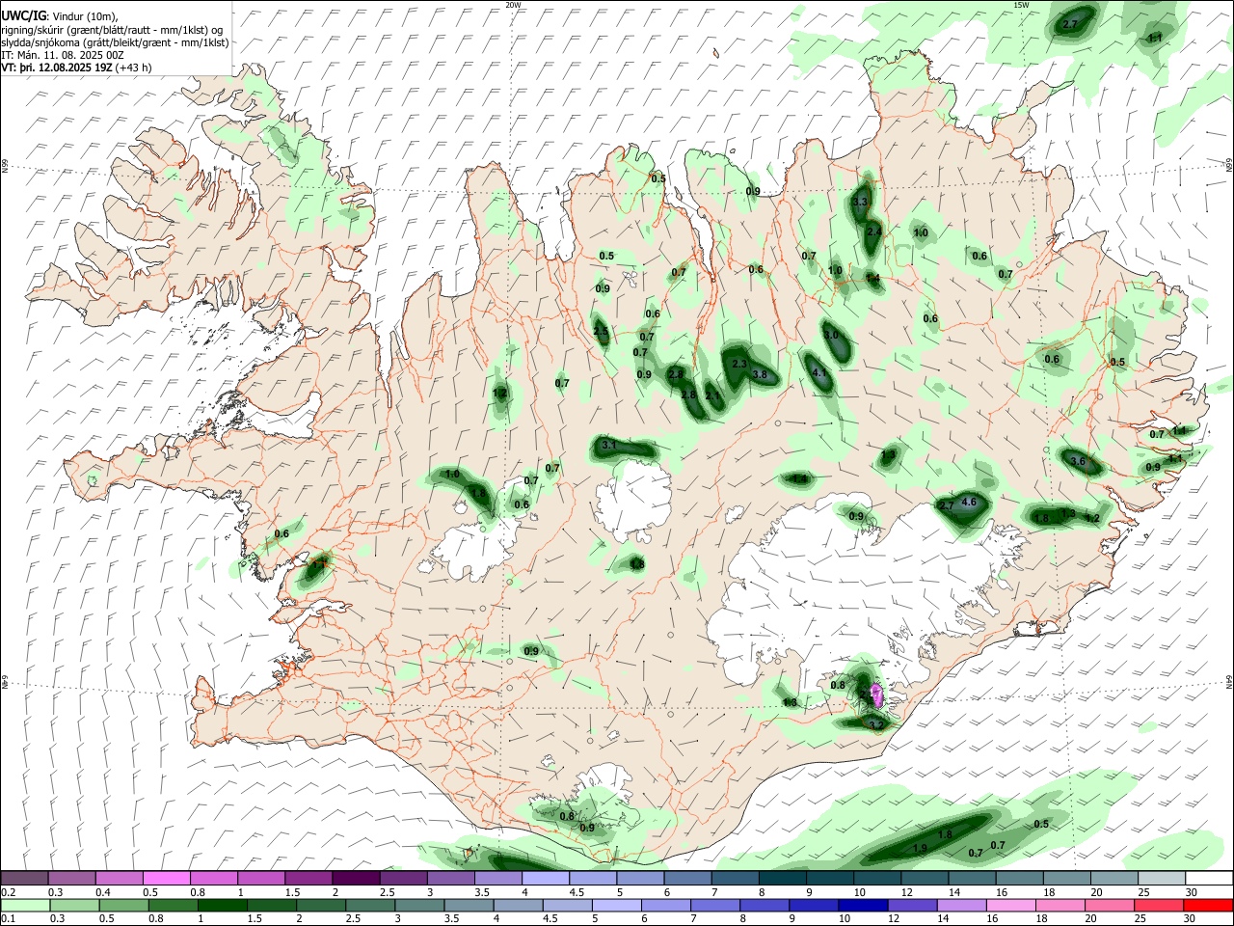Click the initial time line 'IT: Mán. 11. 08. 2025 00Z'

[x=63, y=56]
